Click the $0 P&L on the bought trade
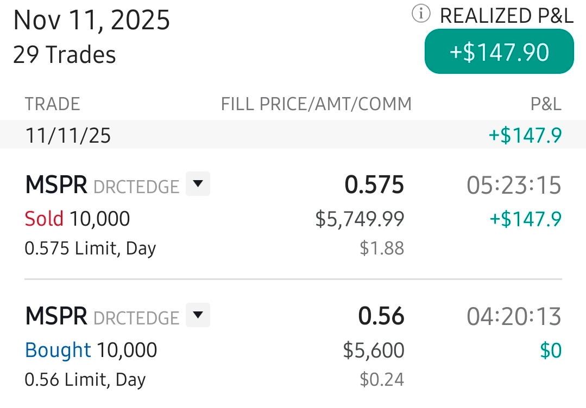Image resolution: width=586 pixels, height=408 pixels. (x=551, y=350)
